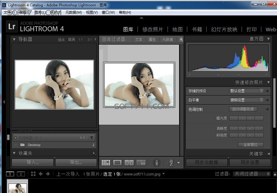Open Survey view in toolbar

click(x=141, y=162)
